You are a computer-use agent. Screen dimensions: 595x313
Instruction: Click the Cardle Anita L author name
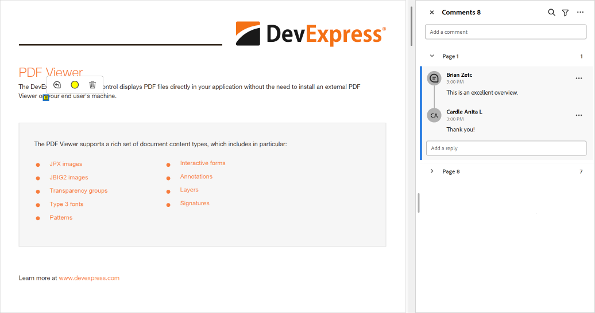pyautogui.click(x=464, y=112)
